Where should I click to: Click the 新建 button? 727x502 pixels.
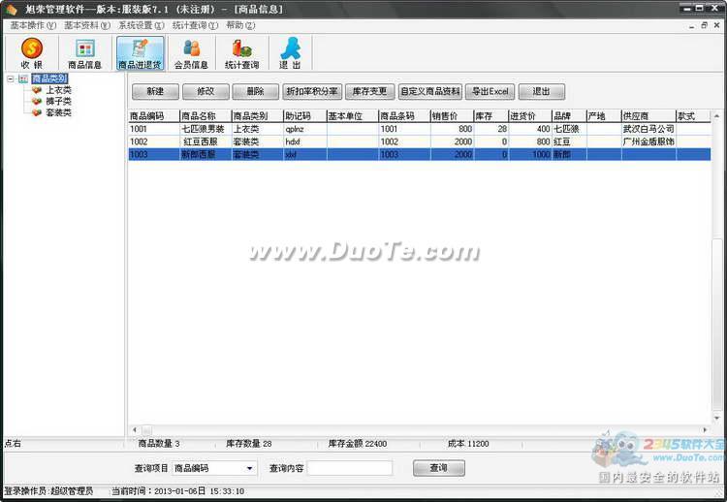155,92
